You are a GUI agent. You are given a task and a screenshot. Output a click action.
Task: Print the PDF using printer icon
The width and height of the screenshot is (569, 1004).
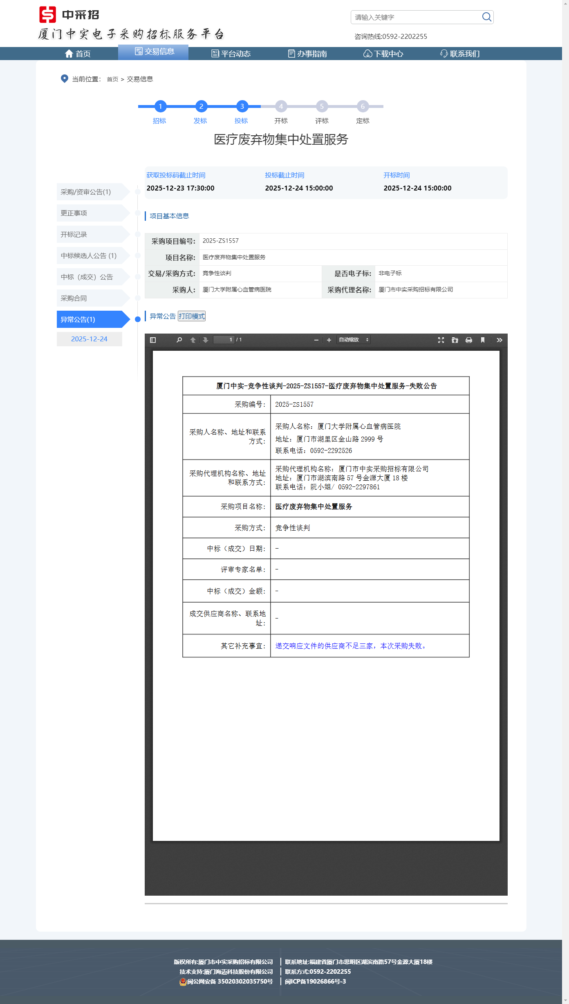click(x=469, y=340)
